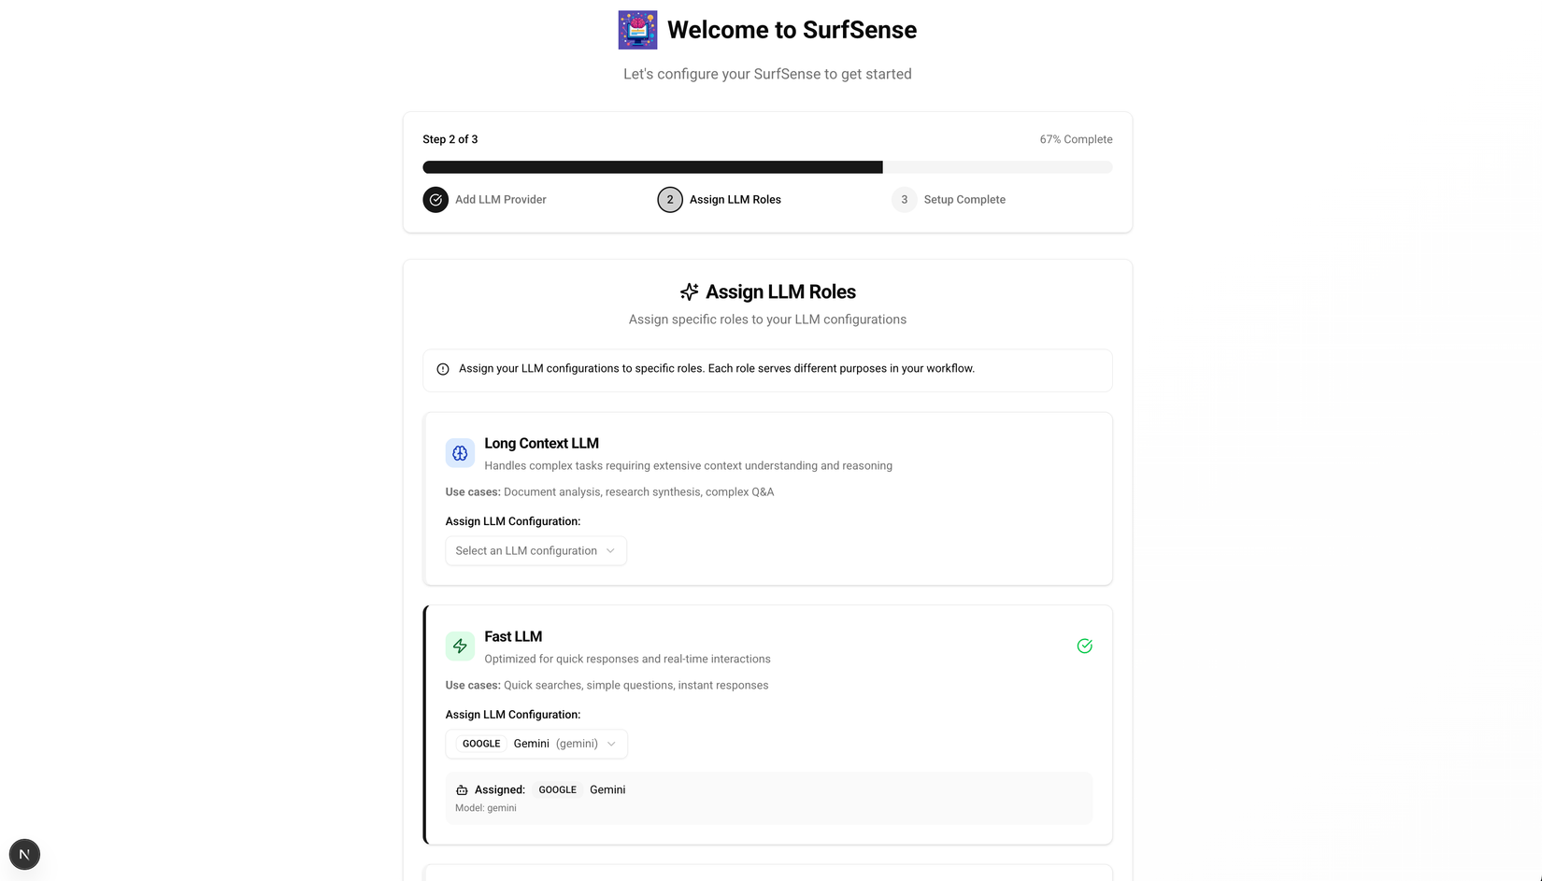The image size is (1542, 881).
Task: Click the GOOGLE provider badge in Fast LLM selector
Action: coord(480,744)
